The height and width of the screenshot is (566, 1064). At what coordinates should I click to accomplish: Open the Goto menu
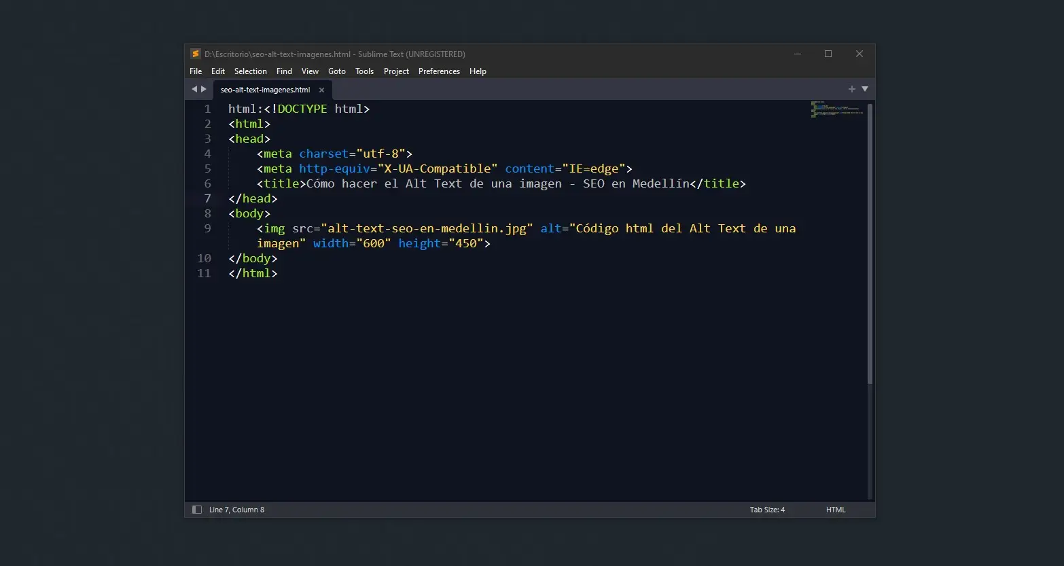pos(336,71)
